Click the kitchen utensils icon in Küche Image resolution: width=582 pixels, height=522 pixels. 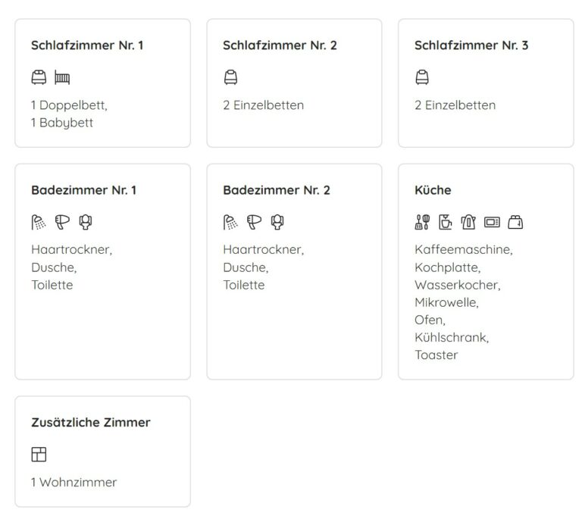coord(422,222)
